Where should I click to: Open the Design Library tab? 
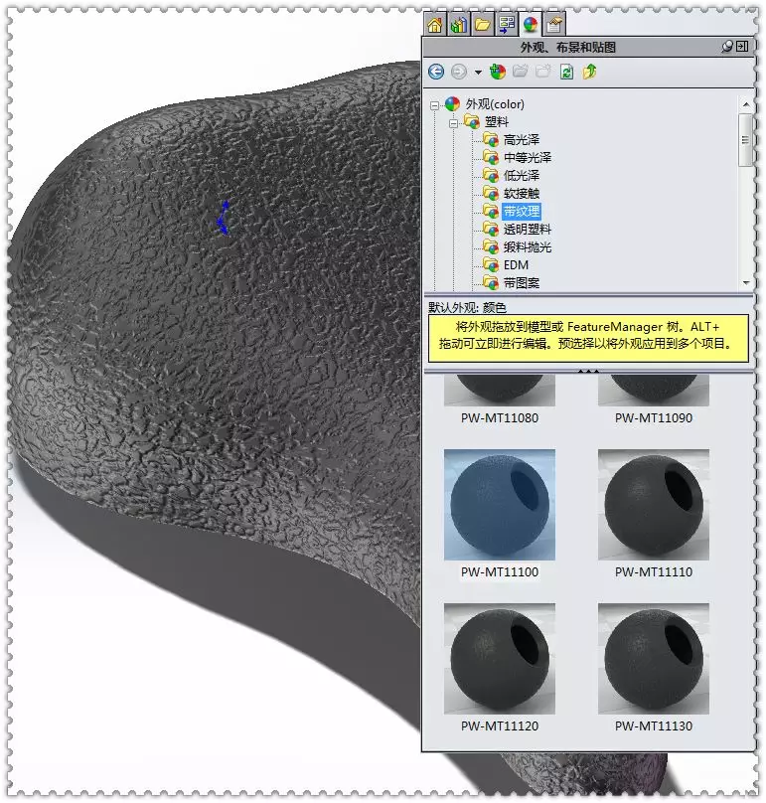click(458, 24)
